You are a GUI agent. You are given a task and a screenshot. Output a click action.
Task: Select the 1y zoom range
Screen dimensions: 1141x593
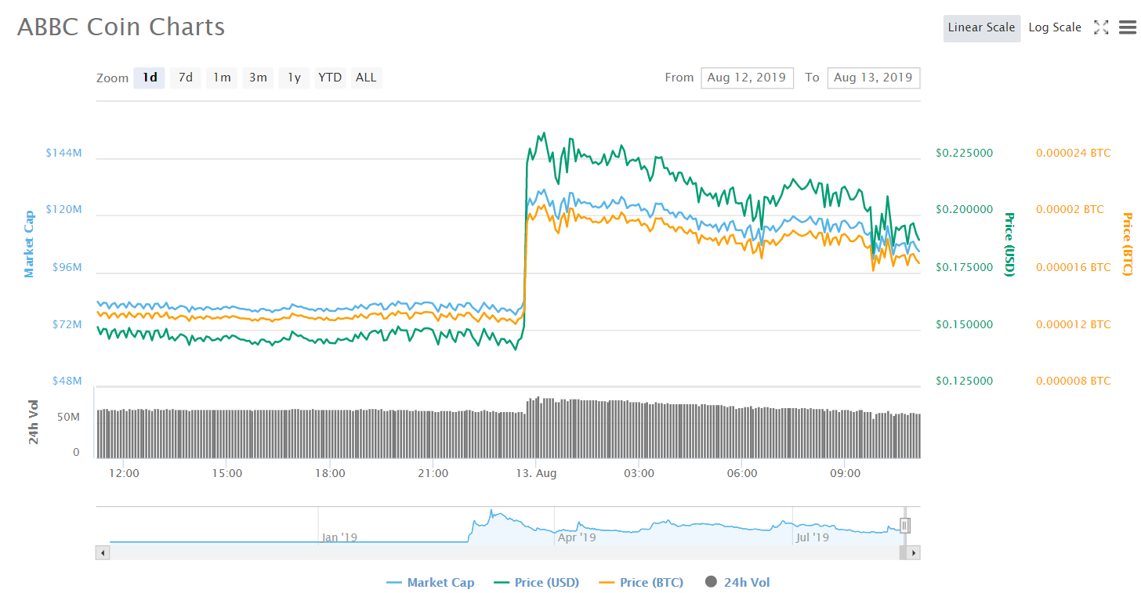294,78
